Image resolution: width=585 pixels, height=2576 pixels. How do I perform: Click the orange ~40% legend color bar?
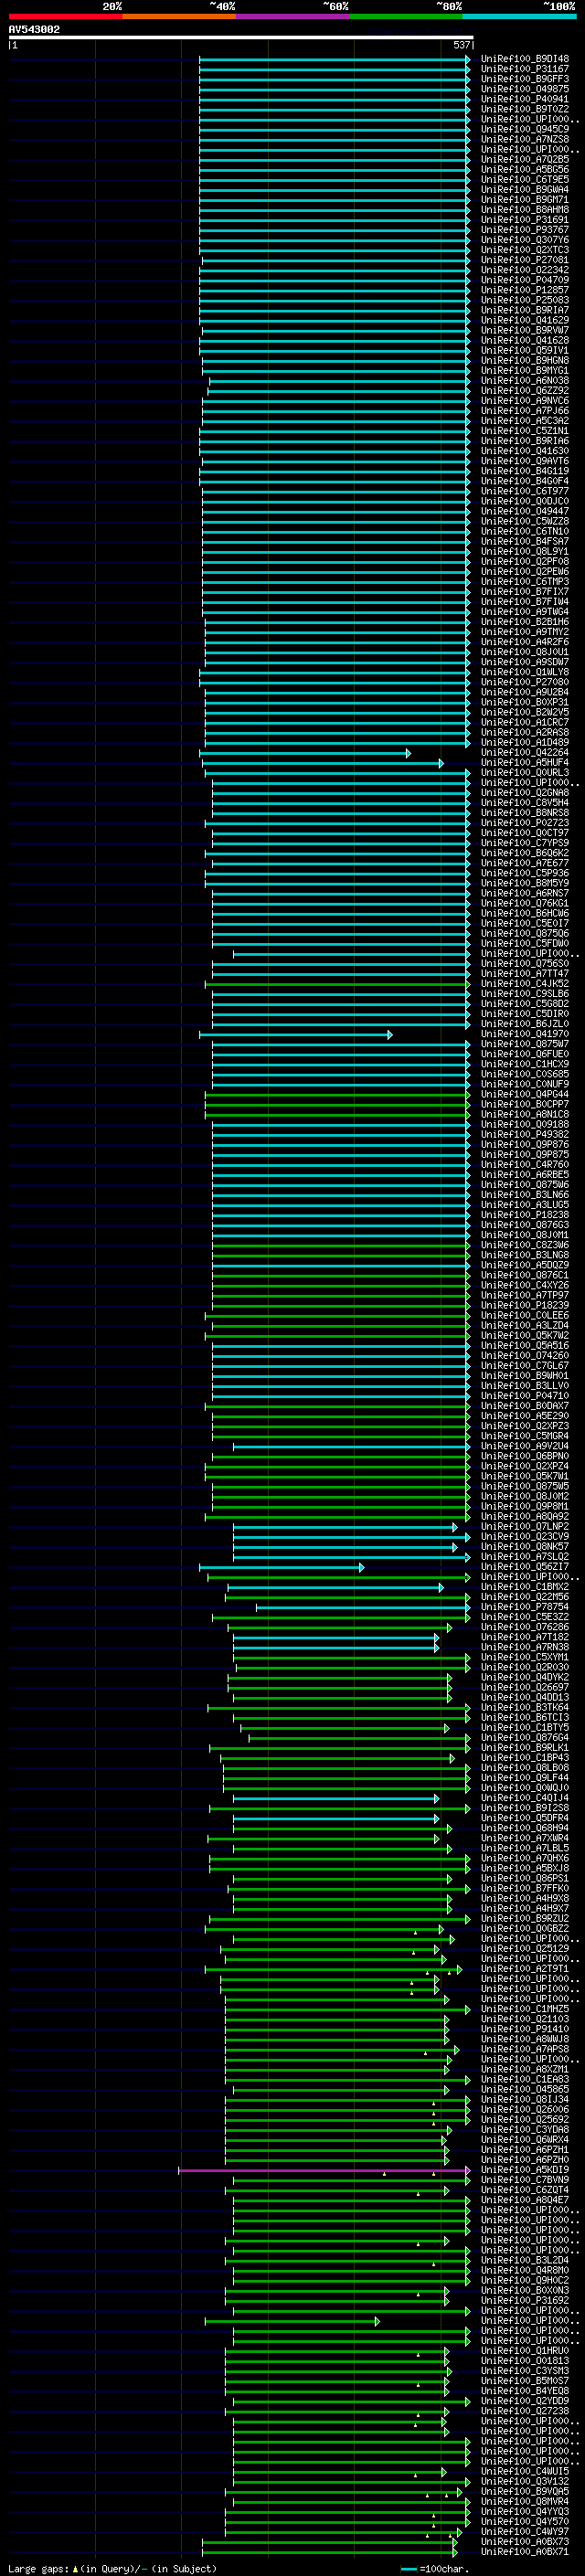pyautogui.click(x=179, y=16)
